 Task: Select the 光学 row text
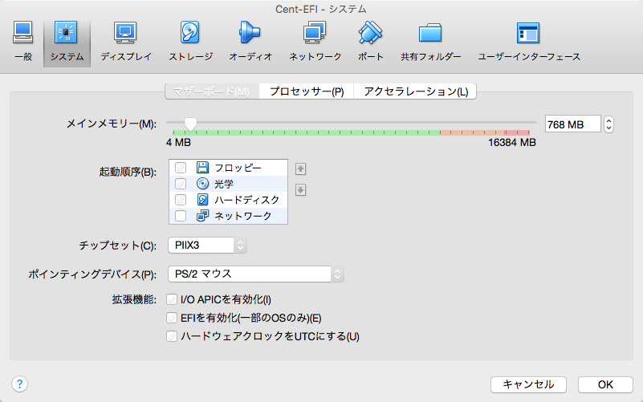(x=224, y=184)
